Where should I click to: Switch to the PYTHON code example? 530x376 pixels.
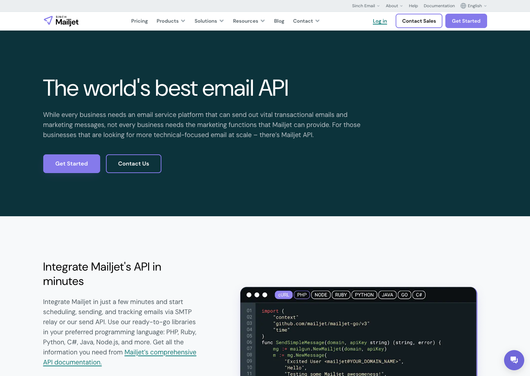click(x=364, y=295)
